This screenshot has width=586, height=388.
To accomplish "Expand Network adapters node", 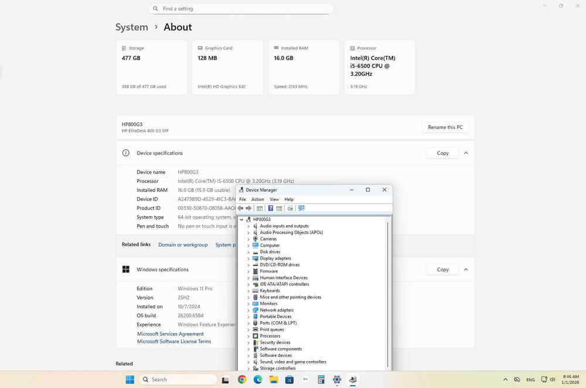I will 248,310.
